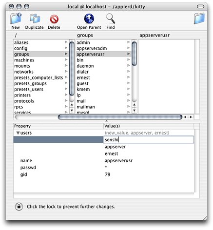
Task: Click the senshi value input field
Action: [x=149, y=140]
